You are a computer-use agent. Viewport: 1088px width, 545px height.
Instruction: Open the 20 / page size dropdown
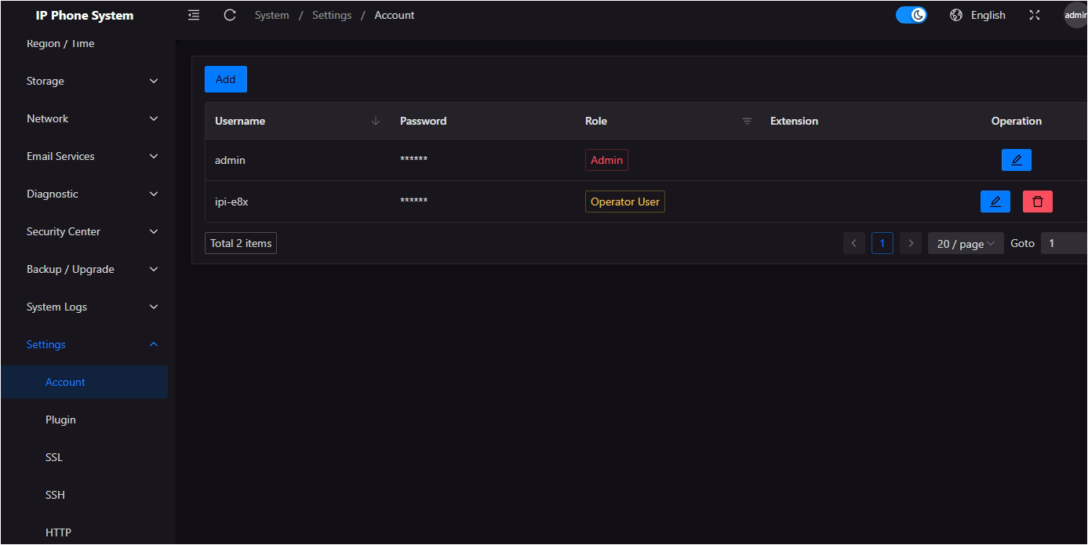(x=965, y=243)
